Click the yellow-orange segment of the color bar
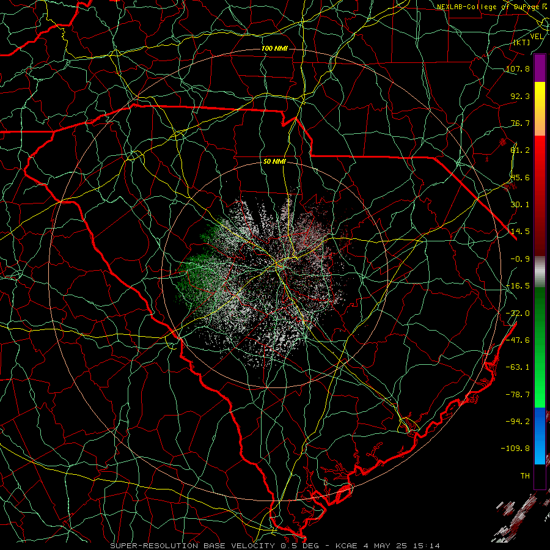This screenshot has width=550, height=550. click(540, 109)
